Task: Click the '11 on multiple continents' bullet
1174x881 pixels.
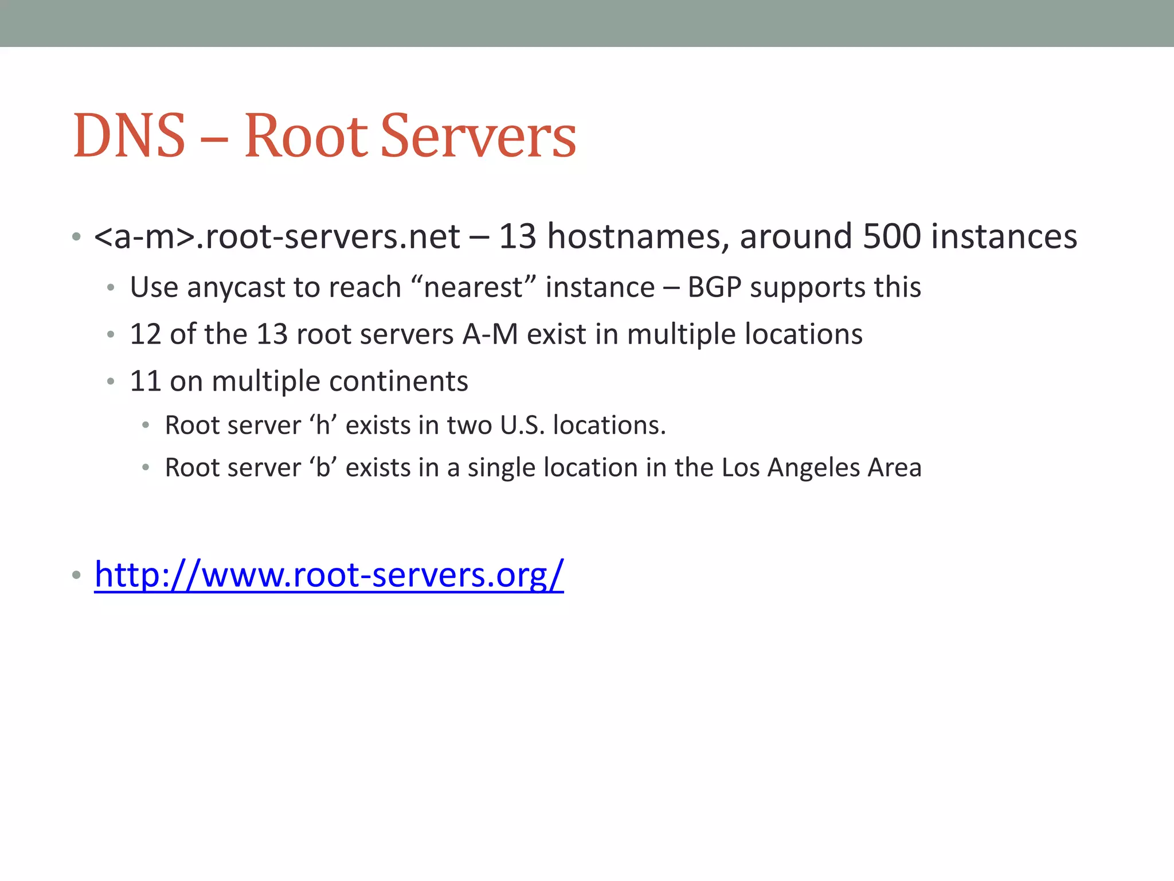Action: click(x=299, y=381)
